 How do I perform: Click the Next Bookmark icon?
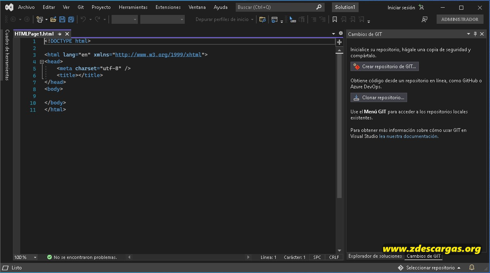353,19
